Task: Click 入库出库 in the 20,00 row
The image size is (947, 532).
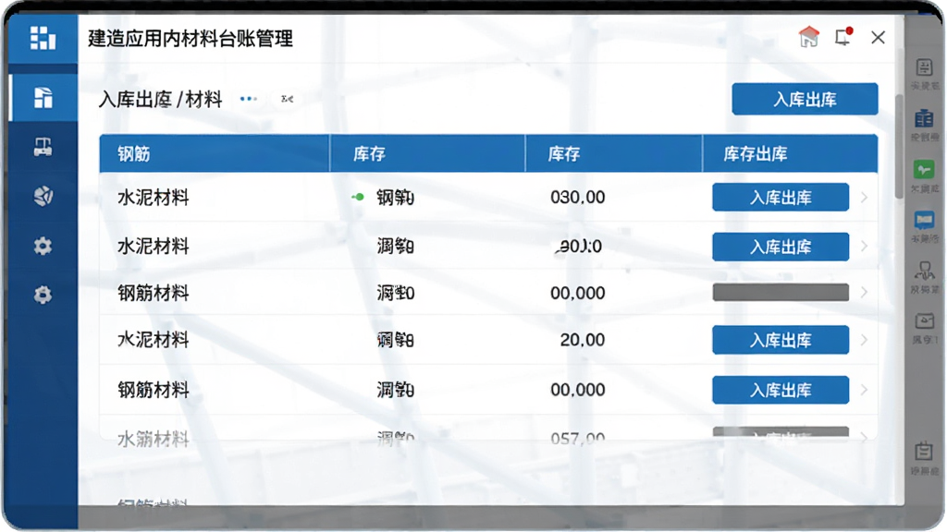Action: 781,340
